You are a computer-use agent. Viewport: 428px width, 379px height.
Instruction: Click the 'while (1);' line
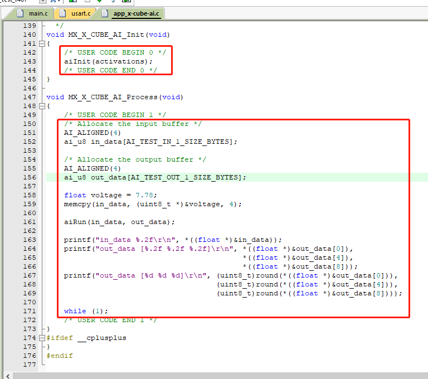pos(86,311)
